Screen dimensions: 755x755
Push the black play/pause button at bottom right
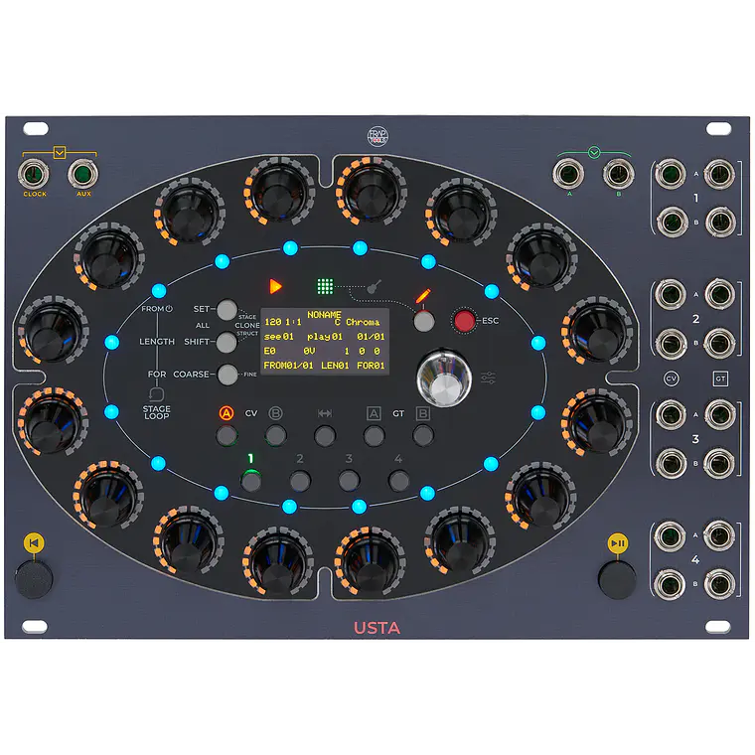[617, 579]
